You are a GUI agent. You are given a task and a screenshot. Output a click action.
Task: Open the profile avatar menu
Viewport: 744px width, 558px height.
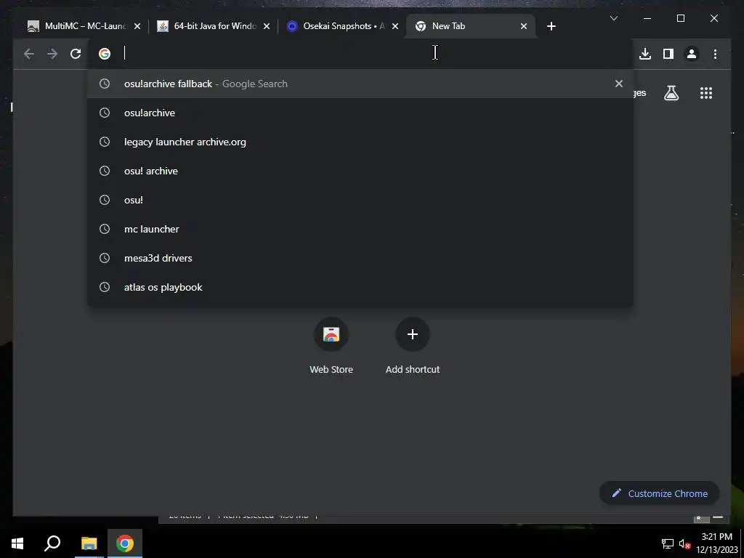point(692,54)
